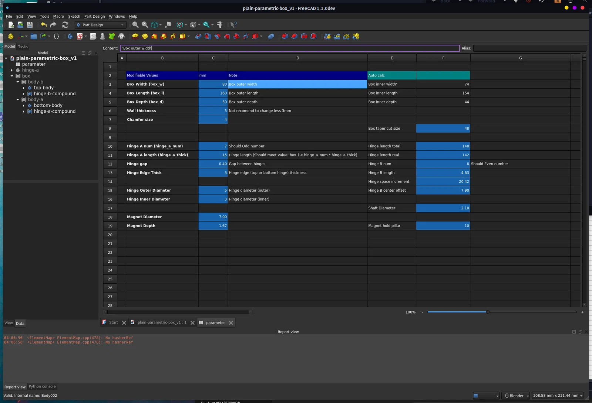The image size is (592, 403).
Task: Expand the hinge-a tree item
Action: tap(12, 70)
